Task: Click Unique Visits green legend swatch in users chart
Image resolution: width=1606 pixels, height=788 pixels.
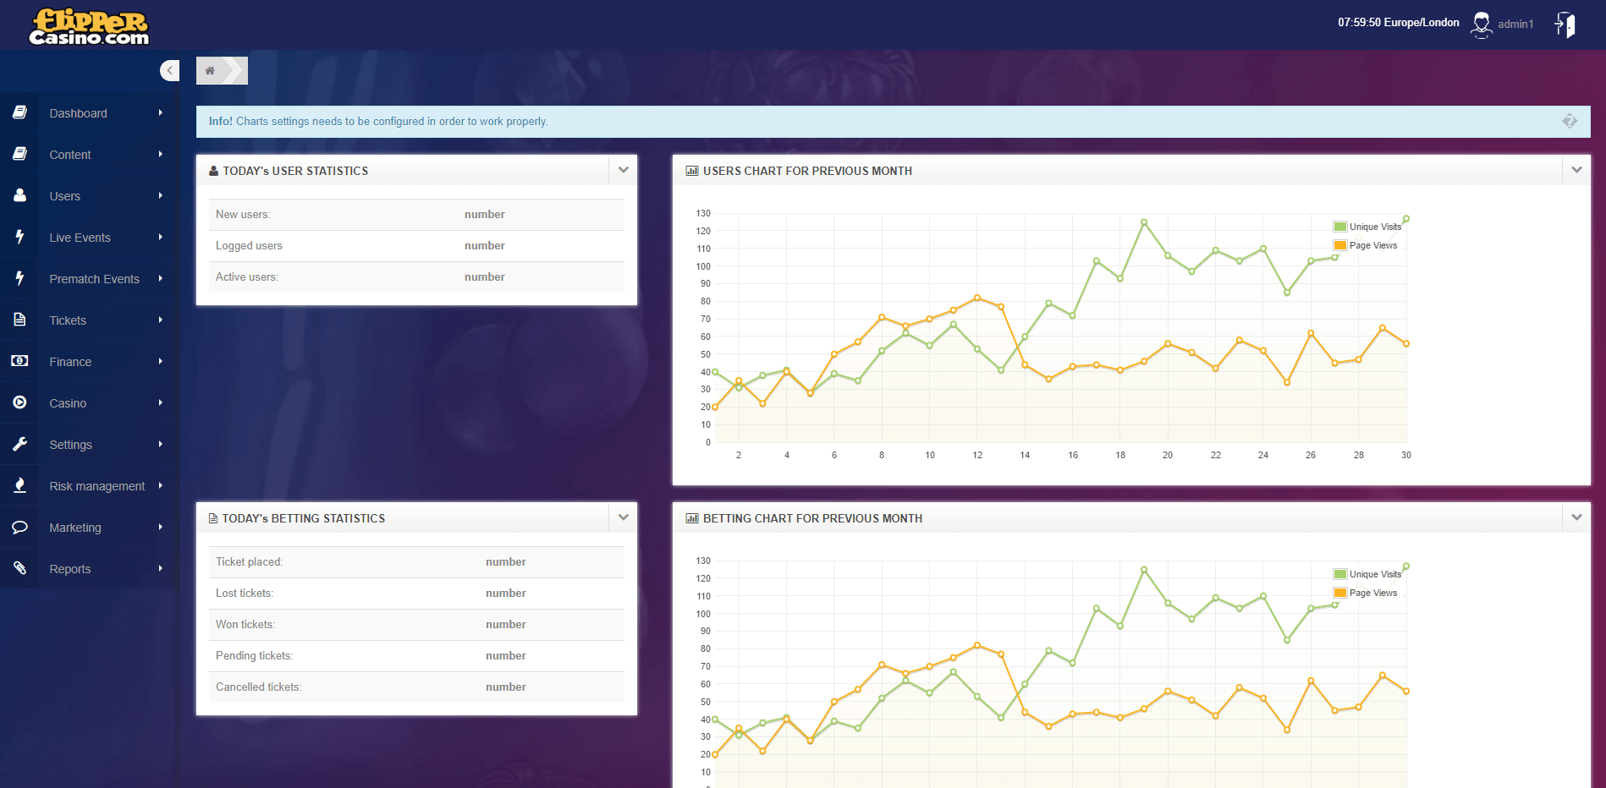Action: point(1340,227)
